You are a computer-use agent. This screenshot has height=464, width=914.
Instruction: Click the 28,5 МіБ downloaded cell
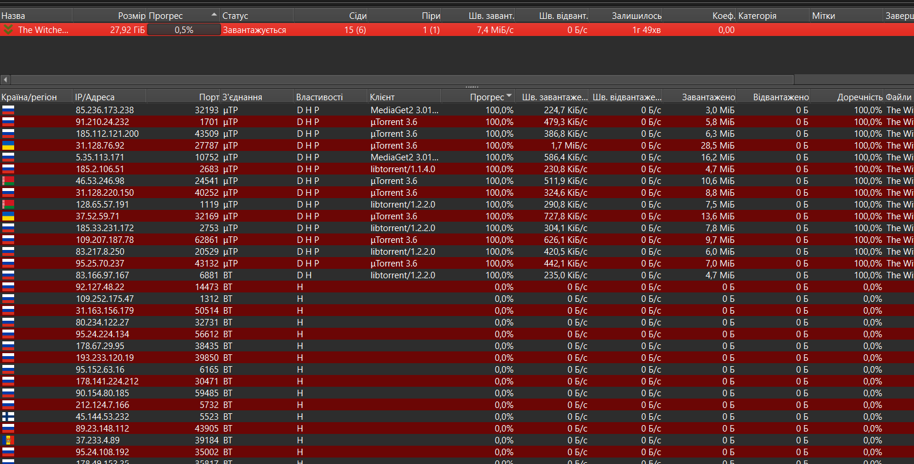tap(717, 145)
